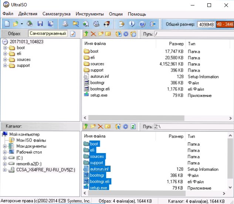Click disc label icon in image toolbar
The height and width of the screenshot is (204, 234).
pyautogui.click(x=133, y=34)
